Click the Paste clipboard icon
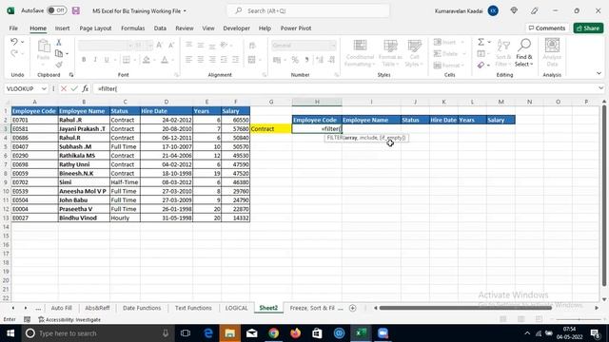The height and width of the screenshot is (342, 609). pos(44,47)
